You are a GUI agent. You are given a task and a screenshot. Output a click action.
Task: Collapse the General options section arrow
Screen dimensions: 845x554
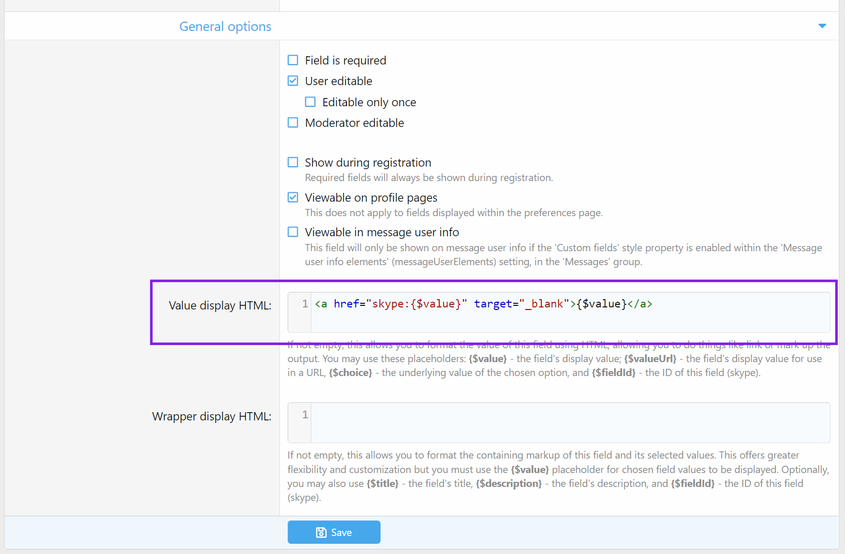(x=822, y=26)
